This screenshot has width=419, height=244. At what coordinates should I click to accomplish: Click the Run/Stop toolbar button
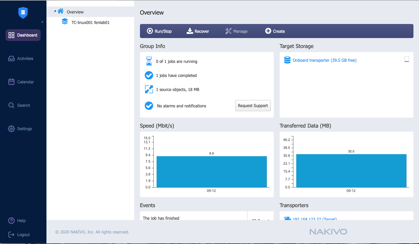coord(159,31)
